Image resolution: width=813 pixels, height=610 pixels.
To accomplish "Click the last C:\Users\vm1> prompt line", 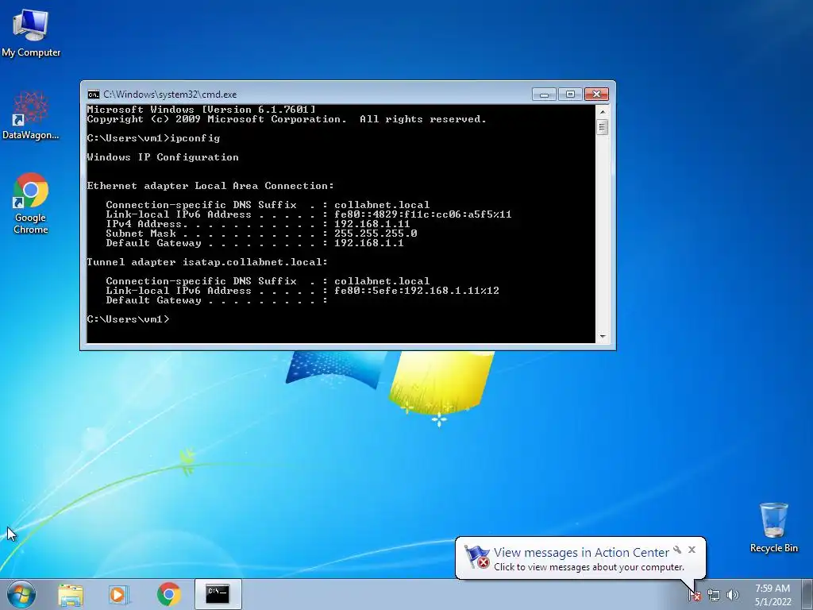I will coord(128,319).
